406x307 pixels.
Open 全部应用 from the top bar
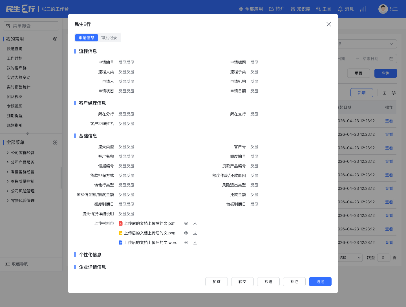[x=251, y=9]
